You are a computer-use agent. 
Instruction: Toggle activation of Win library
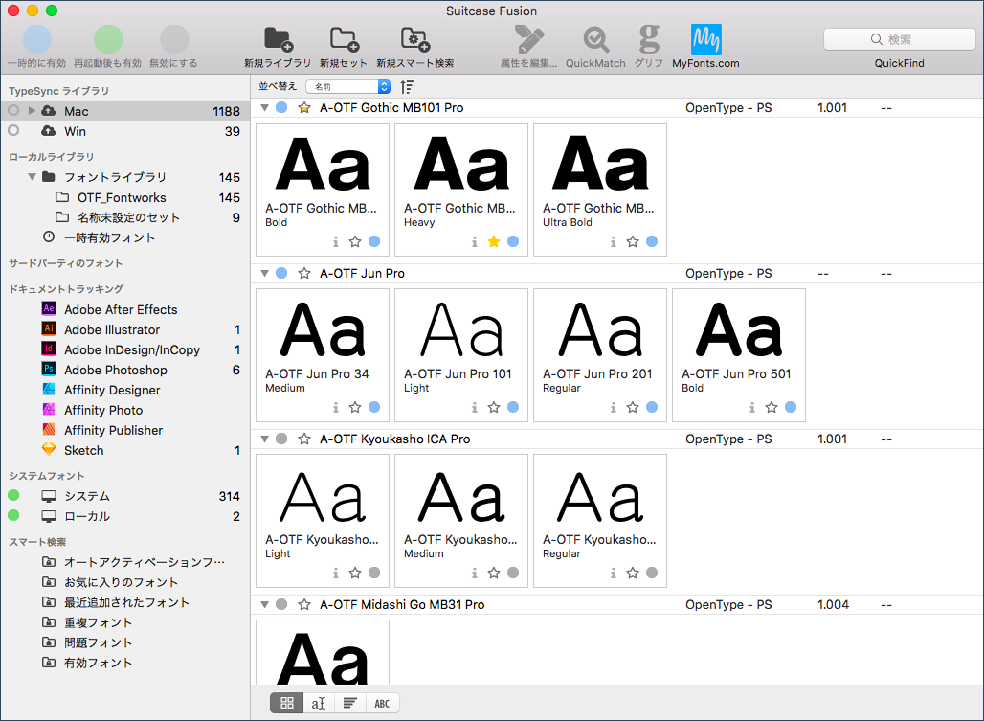coord(13,130)
